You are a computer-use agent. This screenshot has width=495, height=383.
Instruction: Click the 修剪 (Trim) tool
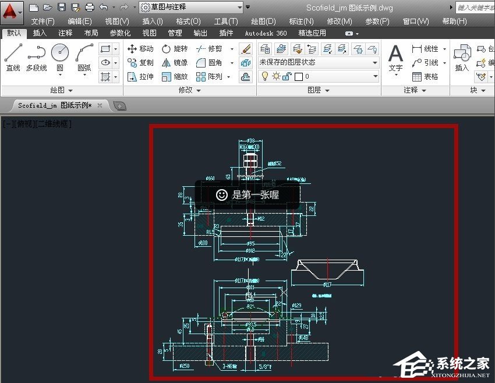[212, 49]
